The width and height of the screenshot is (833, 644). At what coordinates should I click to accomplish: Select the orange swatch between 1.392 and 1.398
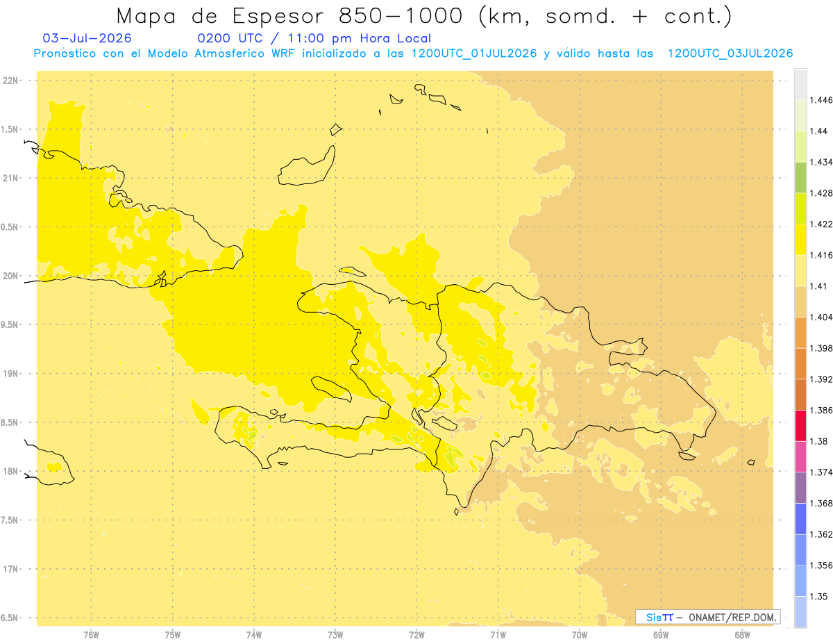point(800,363)
